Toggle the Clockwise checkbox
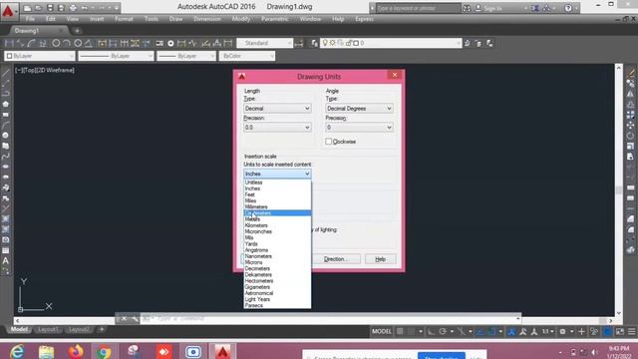 328,142
